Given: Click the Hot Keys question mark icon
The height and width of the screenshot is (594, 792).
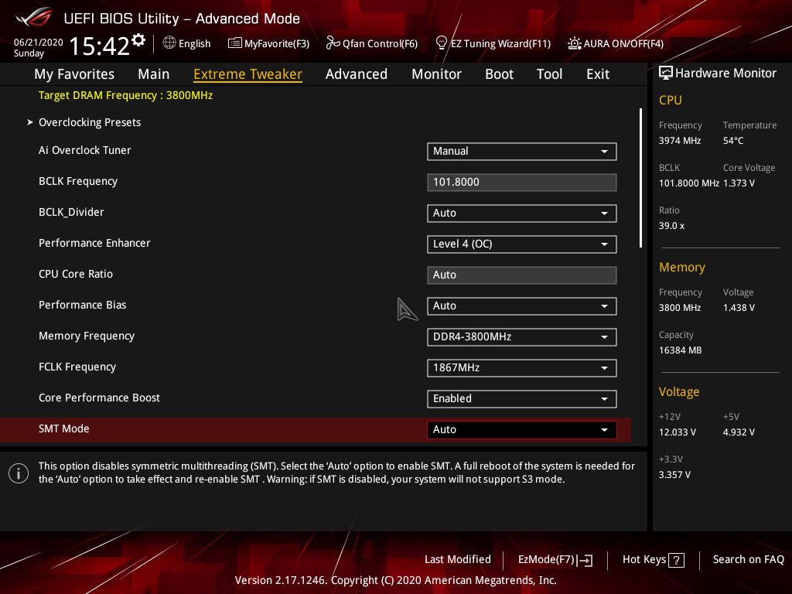Looking at the screenshot, I should (676, 560).
